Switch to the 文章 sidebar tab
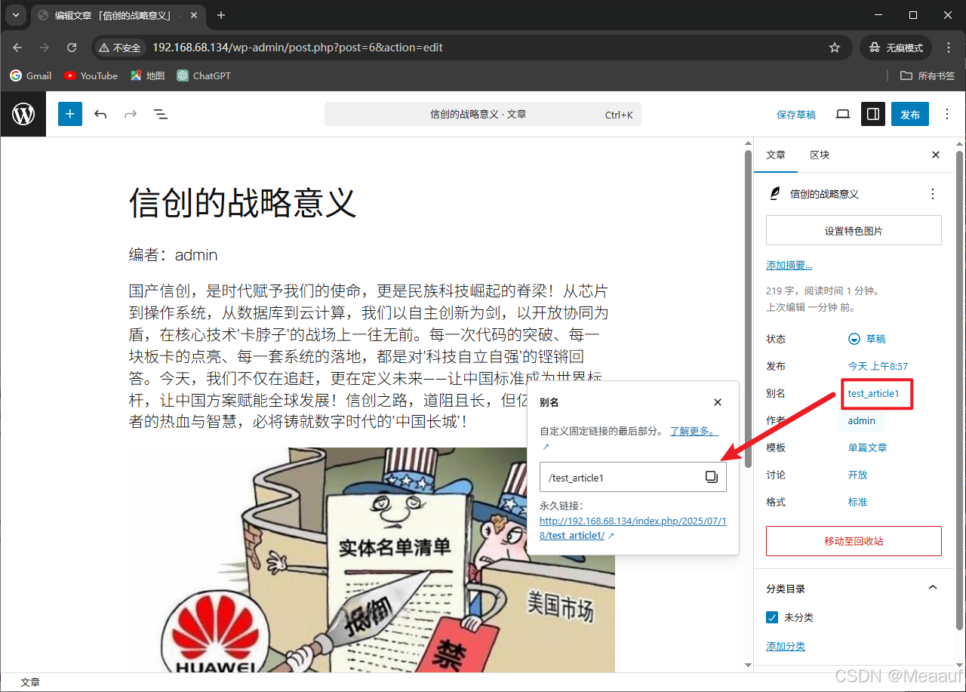The width and height of the screenshot is (966, 692). tap(776, 155)
